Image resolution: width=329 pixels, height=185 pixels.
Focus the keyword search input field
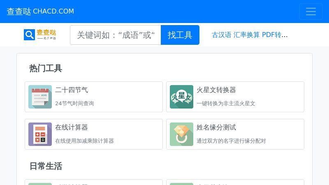[x=116, y=35]
